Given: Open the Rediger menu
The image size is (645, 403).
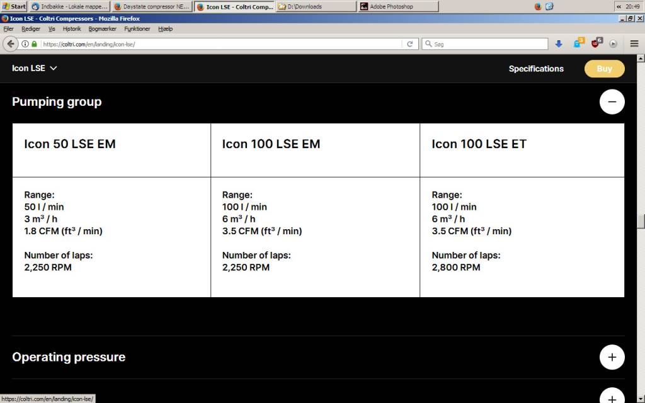Looking at the screenshot, I should tap(31, 29).
